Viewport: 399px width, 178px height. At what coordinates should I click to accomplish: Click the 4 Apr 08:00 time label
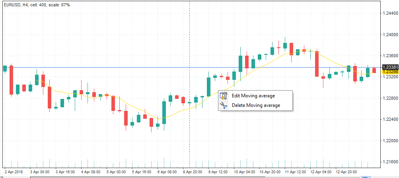(x=90, y=172)
